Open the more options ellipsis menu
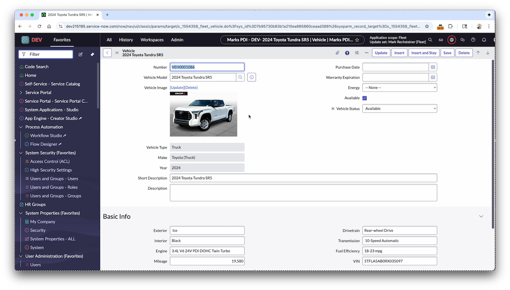This screenshot has height=290, width=510. 366,53
